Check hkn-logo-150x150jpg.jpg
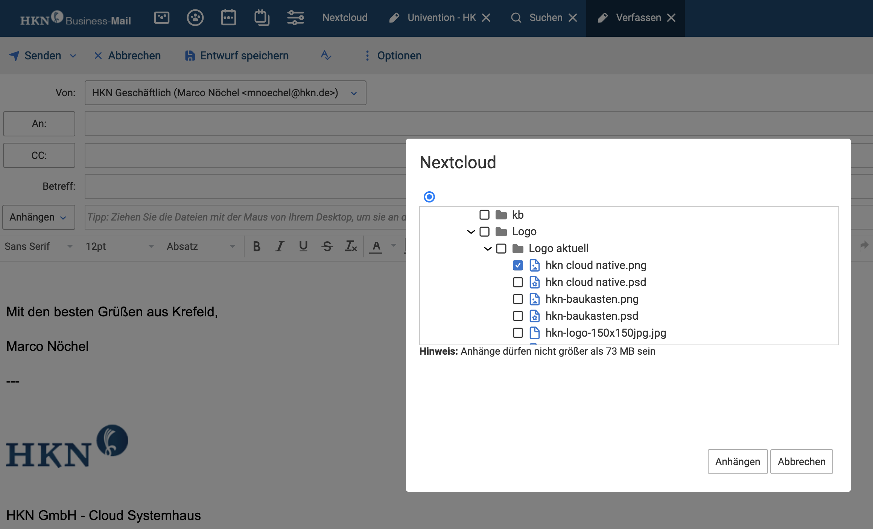Viewport: 873px width, 529px height. [518, 333]
